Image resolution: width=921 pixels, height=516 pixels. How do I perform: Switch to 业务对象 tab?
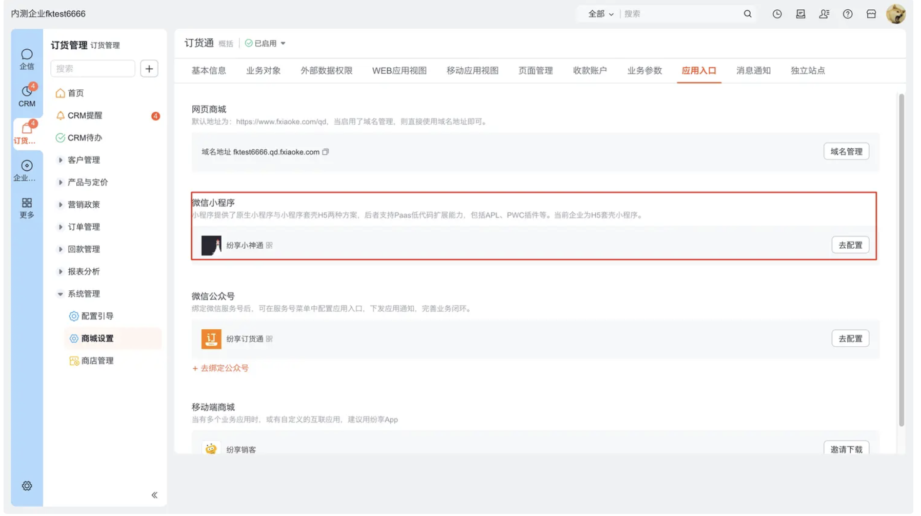pyautogui.click(x=263, y=71)
